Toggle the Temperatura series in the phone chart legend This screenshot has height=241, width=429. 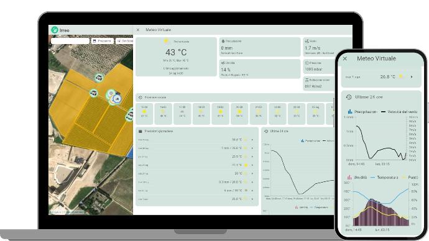(x=384, y=178)
